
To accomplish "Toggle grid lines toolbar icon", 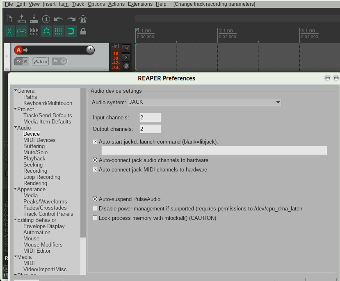I will [x=59, y=32].
